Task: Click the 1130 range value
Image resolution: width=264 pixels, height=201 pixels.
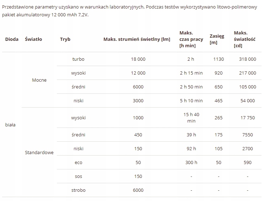Action: point(218,59)
